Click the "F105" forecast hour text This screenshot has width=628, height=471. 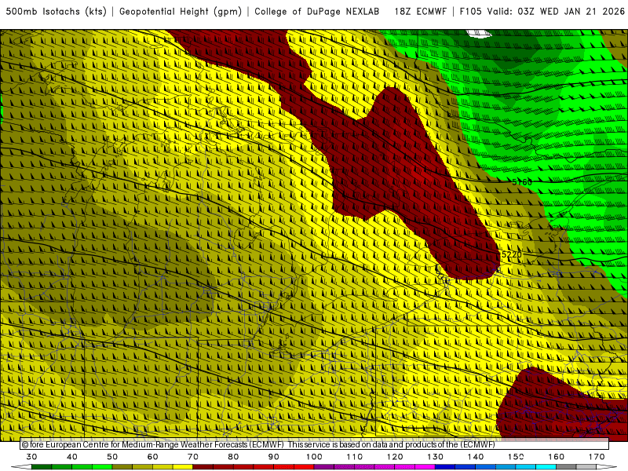470,11
